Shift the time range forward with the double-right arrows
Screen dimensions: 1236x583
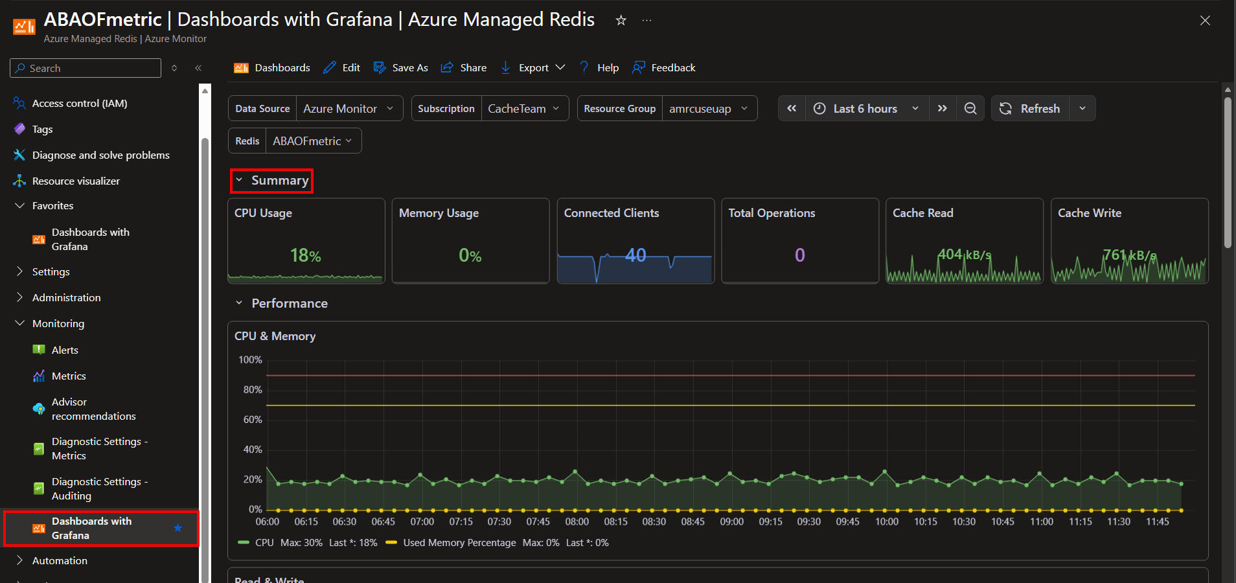click(x=942, y=108)
